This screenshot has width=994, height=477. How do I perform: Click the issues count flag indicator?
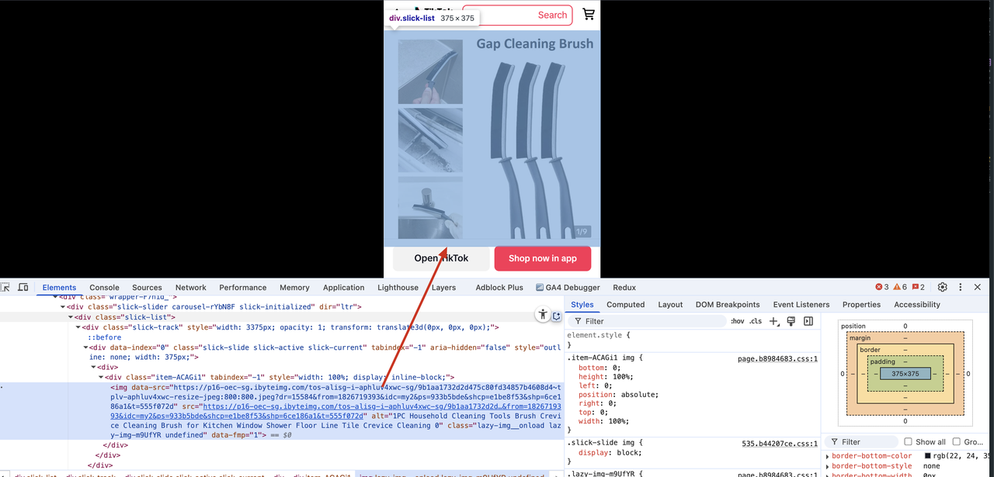click(x=918, y=287)
